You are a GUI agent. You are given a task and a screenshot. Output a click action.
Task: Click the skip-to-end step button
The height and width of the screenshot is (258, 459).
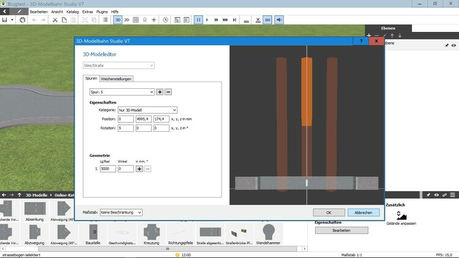point(234,20)
